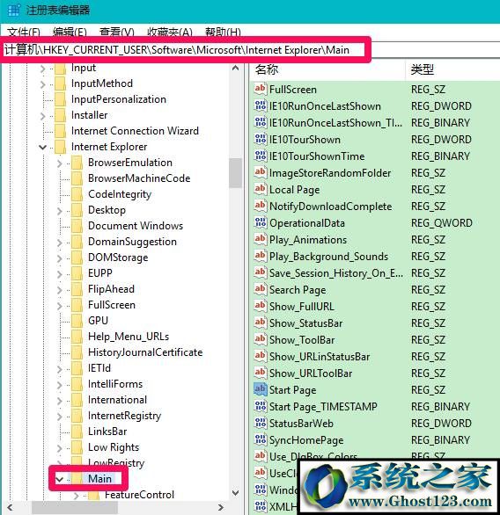The height and width of the screenshot is (515, 500).
Task: Expand the IntelliForms key
Action: [60, 384]
